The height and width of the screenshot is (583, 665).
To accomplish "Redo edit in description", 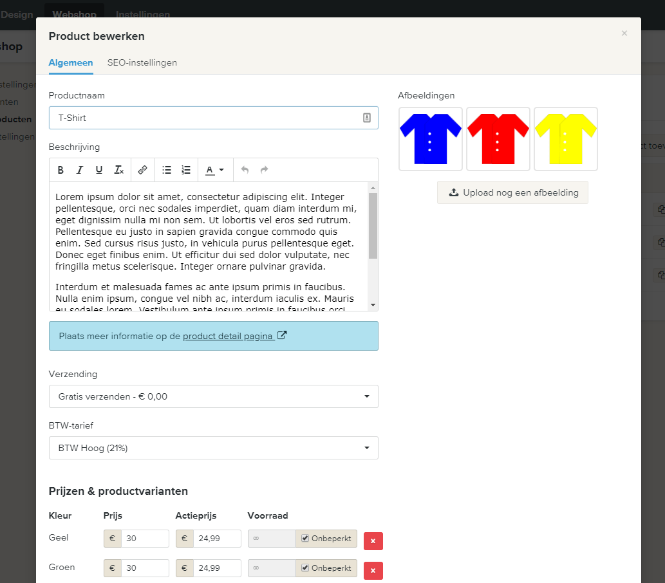I will click(264, 170).
